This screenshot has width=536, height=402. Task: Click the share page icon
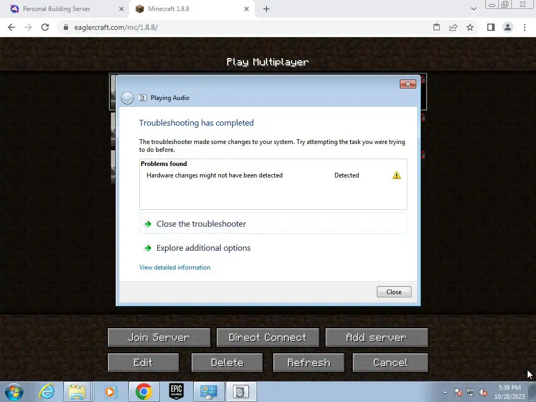click(x=453, y=27)
